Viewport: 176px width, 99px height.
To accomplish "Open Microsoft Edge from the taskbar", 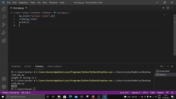I will [x=70, y=97].
